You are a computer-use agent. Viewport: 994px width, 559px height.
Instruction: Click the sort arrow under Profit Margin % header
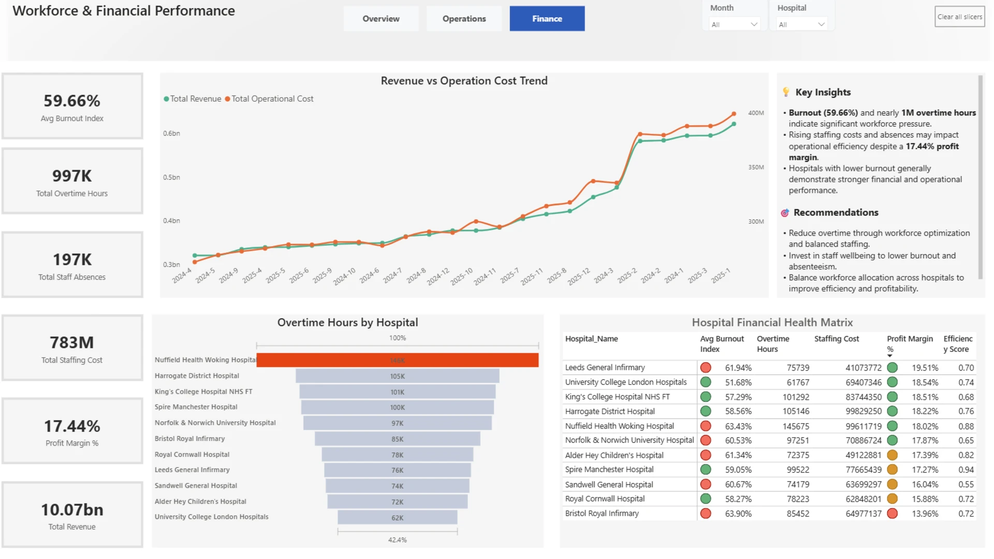click(890, 356)
